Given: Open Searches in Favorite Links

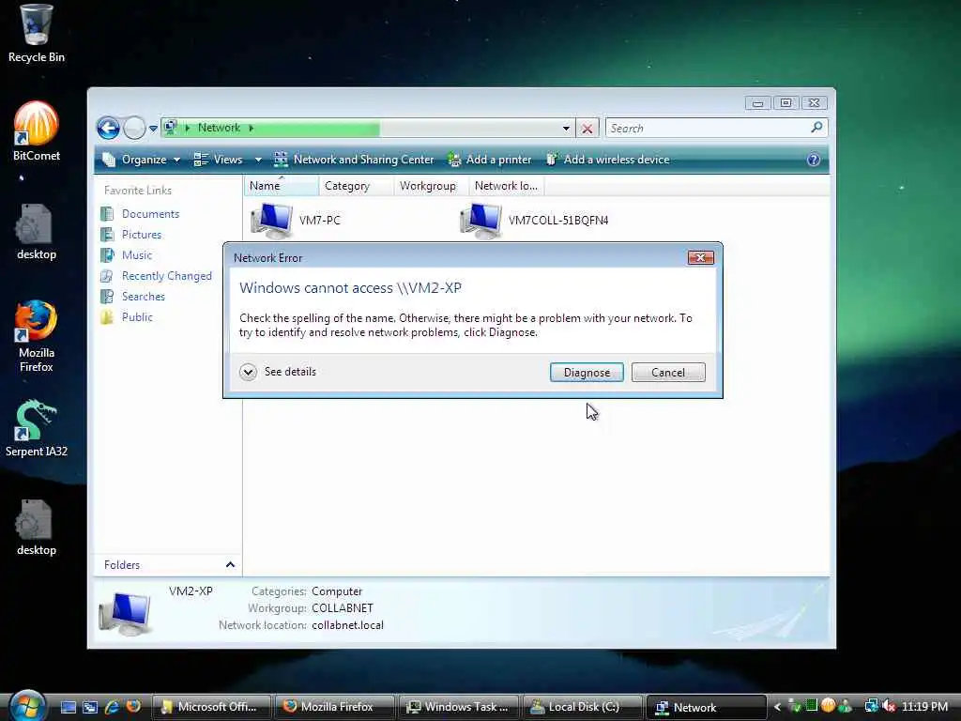Looking at the screenshot, I should [144, 297].
